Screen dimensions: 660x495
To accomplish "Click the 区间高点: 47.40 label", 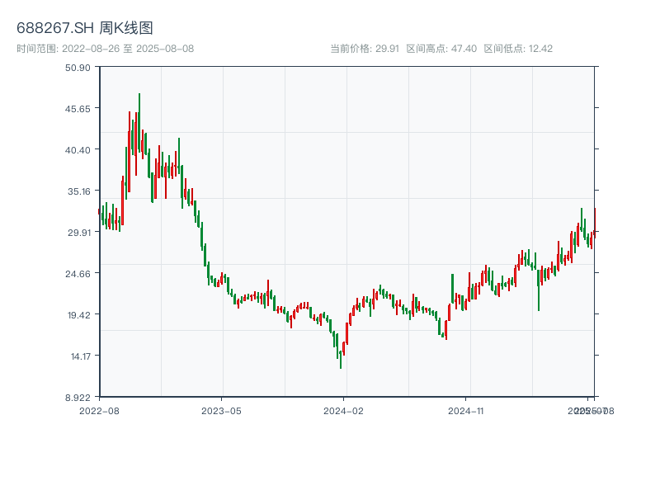I will pyautogui.click(x=441, y=49).
